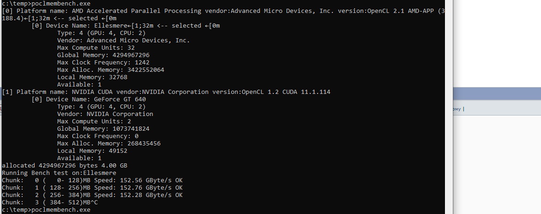Click 'Global Memory: 1073741824' text
Viewport: 541px width, 214px height.
tap(103, 129)
